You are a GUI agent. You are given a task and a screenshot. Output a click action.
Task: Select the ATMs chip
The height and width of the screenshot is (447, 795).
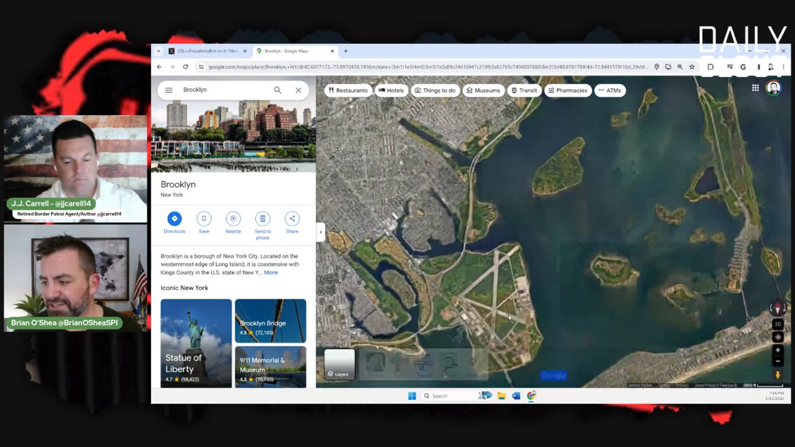coord(609,91)
